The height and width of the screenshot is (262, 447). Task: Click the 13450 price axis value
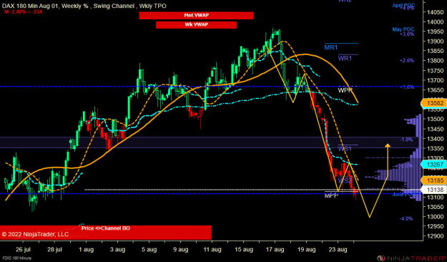[436, 129]
